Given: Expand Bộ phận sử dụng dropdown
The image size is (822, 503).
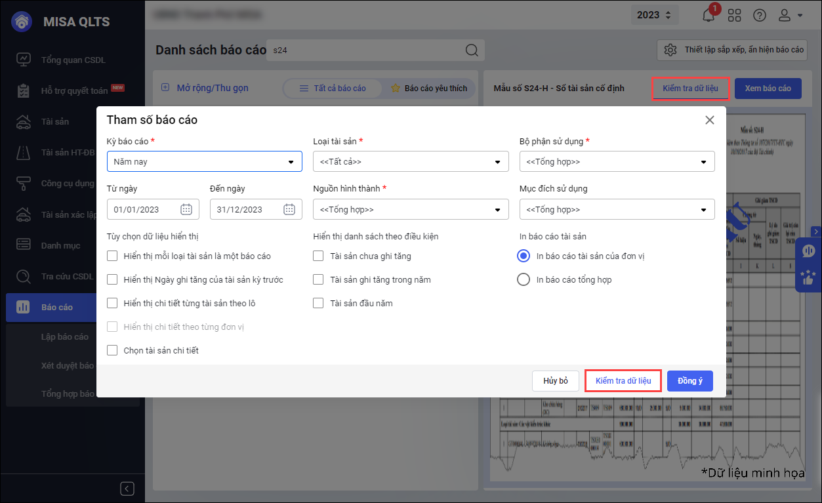Looking at the screenshot, I should point(617,161).
